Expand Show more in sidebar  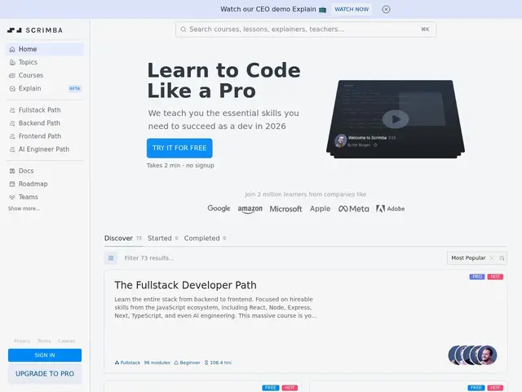[24, 209]
